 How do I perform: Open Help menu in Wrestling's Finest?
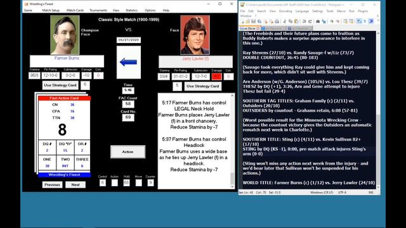tap(166, 10)
